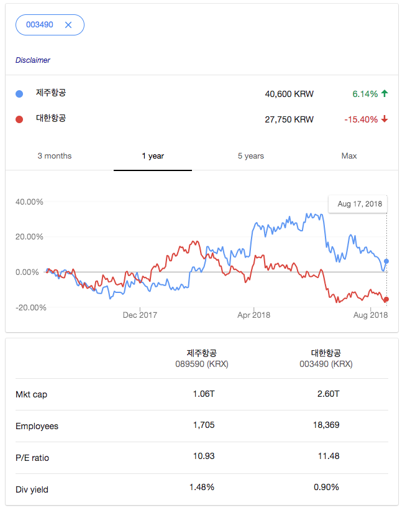Click the blue legend dot for 제주항공

(19, 94)
